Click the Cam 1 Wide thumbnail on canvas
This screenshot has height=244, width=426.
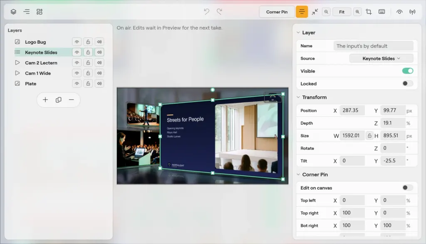click(x=143, y=114)
